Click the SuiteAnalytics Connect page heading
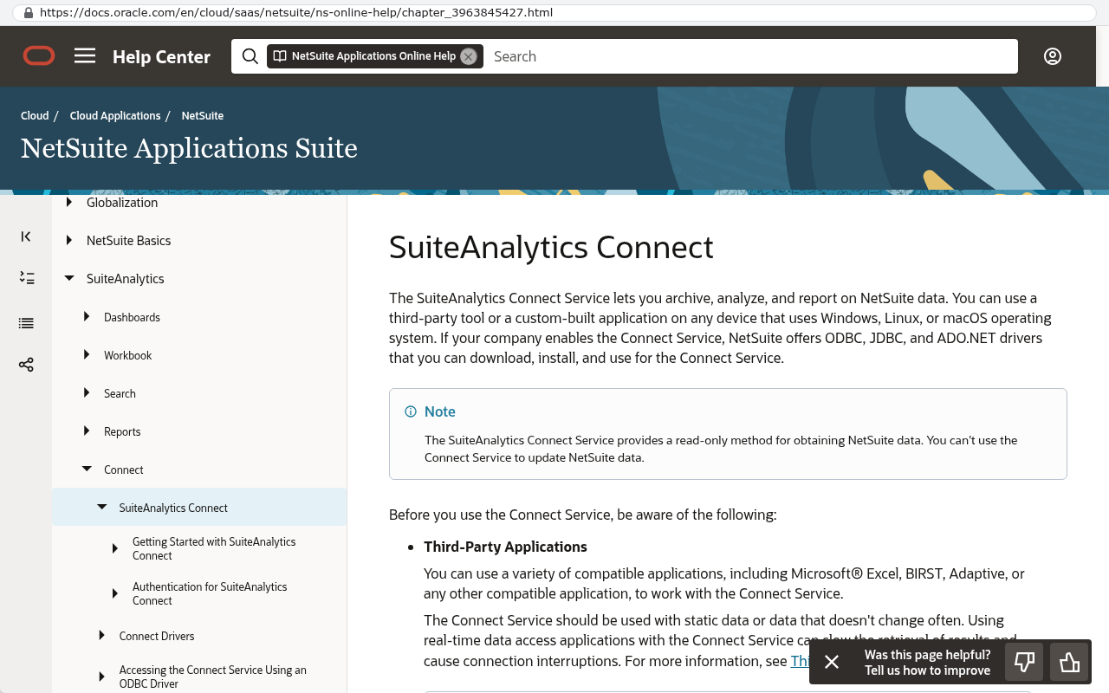 click(x=551, y=247)
